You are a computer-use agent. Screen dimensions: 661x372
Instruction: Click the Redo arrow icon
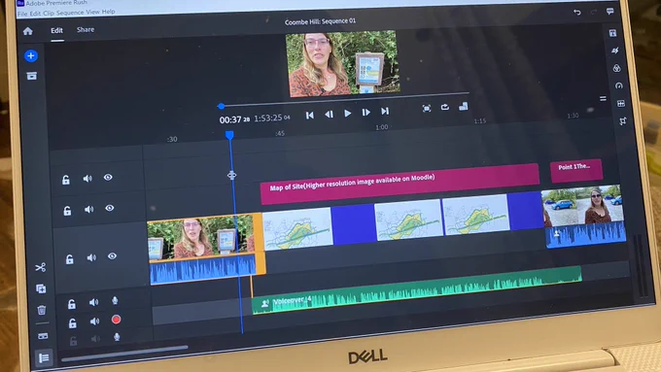(x=594, y=12)
